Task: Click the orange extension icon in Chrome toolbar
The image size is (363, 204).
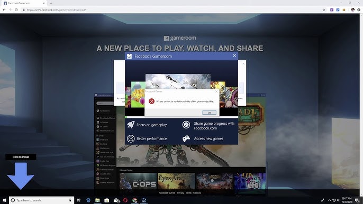Action: [344, 10]
